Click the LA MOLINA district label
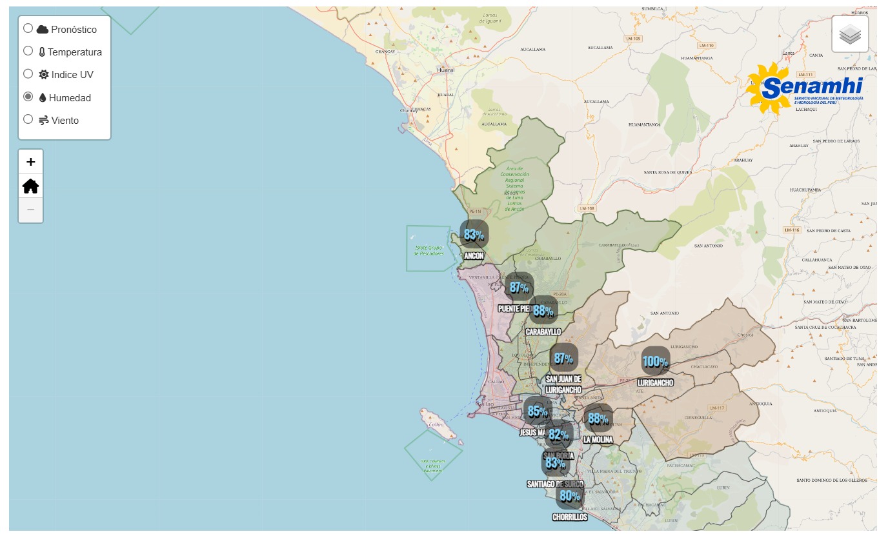This screenshot has height=534, width=888. click(598, 440)
